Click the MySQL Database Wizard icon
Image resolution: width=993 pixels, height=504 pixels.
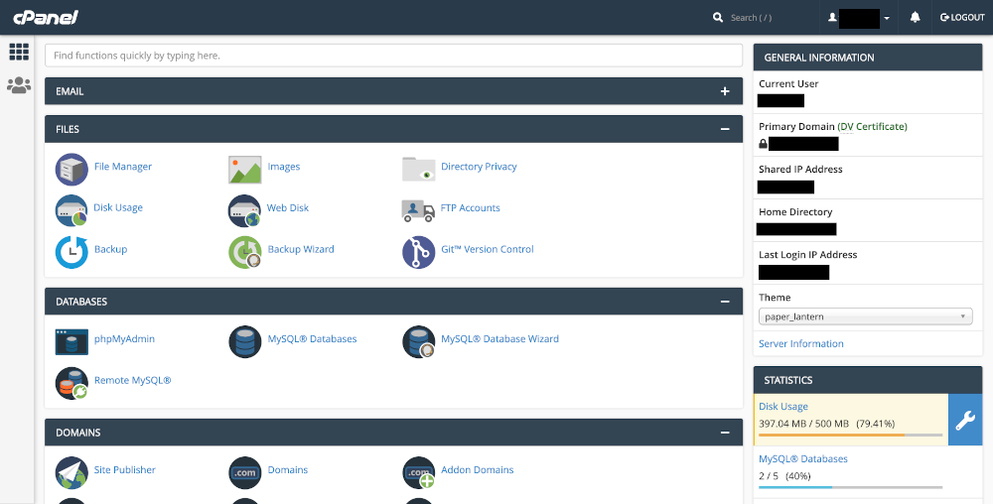coord(418,341)
